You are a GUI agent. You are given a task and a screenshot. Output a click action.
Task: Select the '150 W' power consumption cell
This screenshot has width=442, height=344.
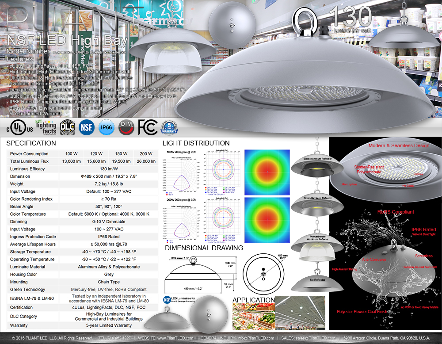pyautogui.click(x=121, y=154)
